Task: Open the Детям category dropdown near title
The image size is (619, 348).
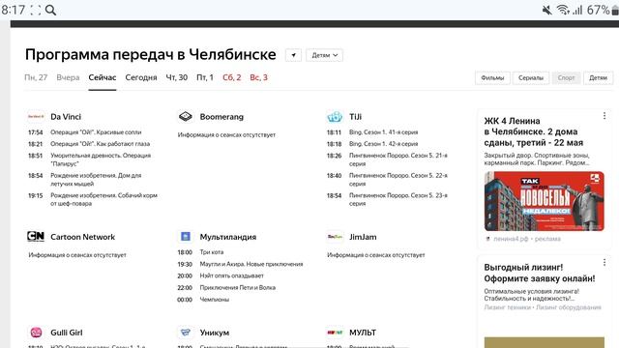Action: point(325,55)
